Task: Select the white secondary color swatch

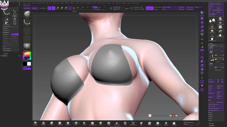Action: pos(29,64)
